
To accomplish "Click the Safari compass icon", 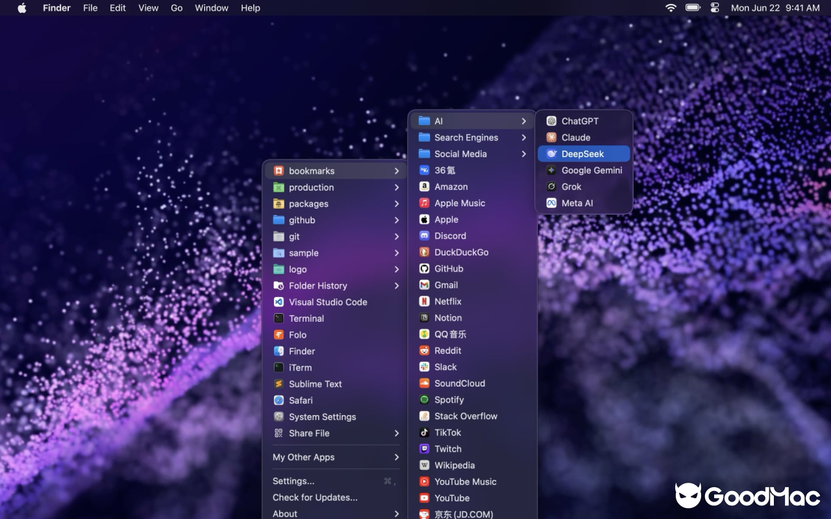I will 279,400.
